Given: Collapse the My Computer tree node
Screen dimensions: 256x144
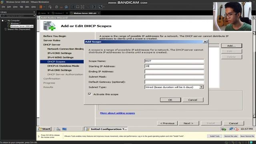Looking at the screenshot, I should click(2, 20).
